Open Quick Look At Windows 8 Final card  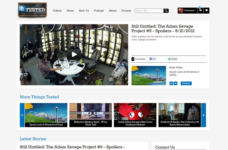pyautogui.click(x=46, y=115)
